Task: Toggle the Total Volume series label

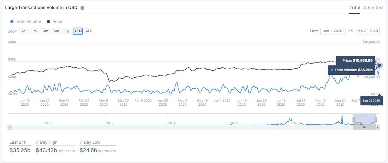Action: [x=28, y=22]
